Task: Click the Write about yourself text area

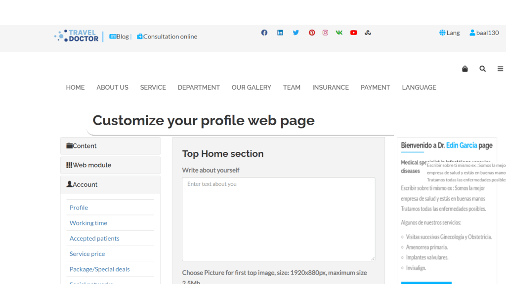Action: pyautogui.click(x=278, y=219)
